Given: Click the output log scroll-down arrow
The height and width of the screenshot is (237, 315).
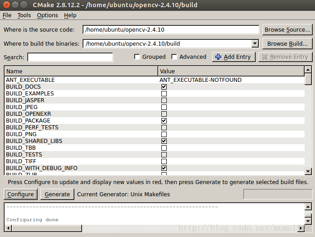Looking at the screenshot, I should coord(308,221).
